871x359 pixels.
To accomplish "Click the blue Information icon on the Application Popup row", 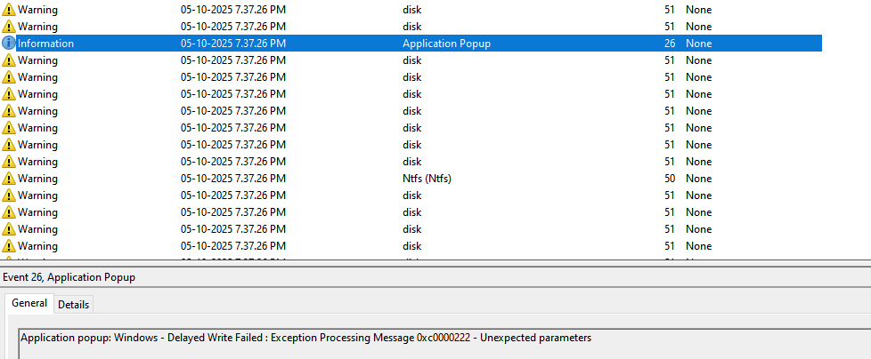I will pos(9,44).
